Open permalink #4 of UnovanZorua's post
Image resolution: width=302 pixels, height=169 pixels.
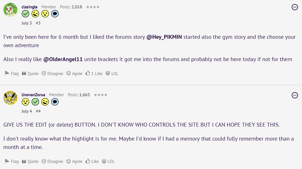pos(38,111)
